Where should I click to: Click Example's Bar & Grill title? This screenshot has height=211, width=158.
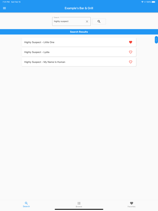79,8
